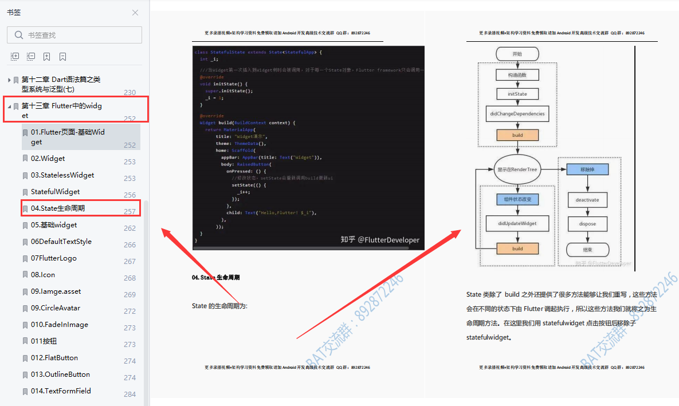Screen dimensions: 679x406
Task: Click the bookmark search field
Action: (74, 35)
